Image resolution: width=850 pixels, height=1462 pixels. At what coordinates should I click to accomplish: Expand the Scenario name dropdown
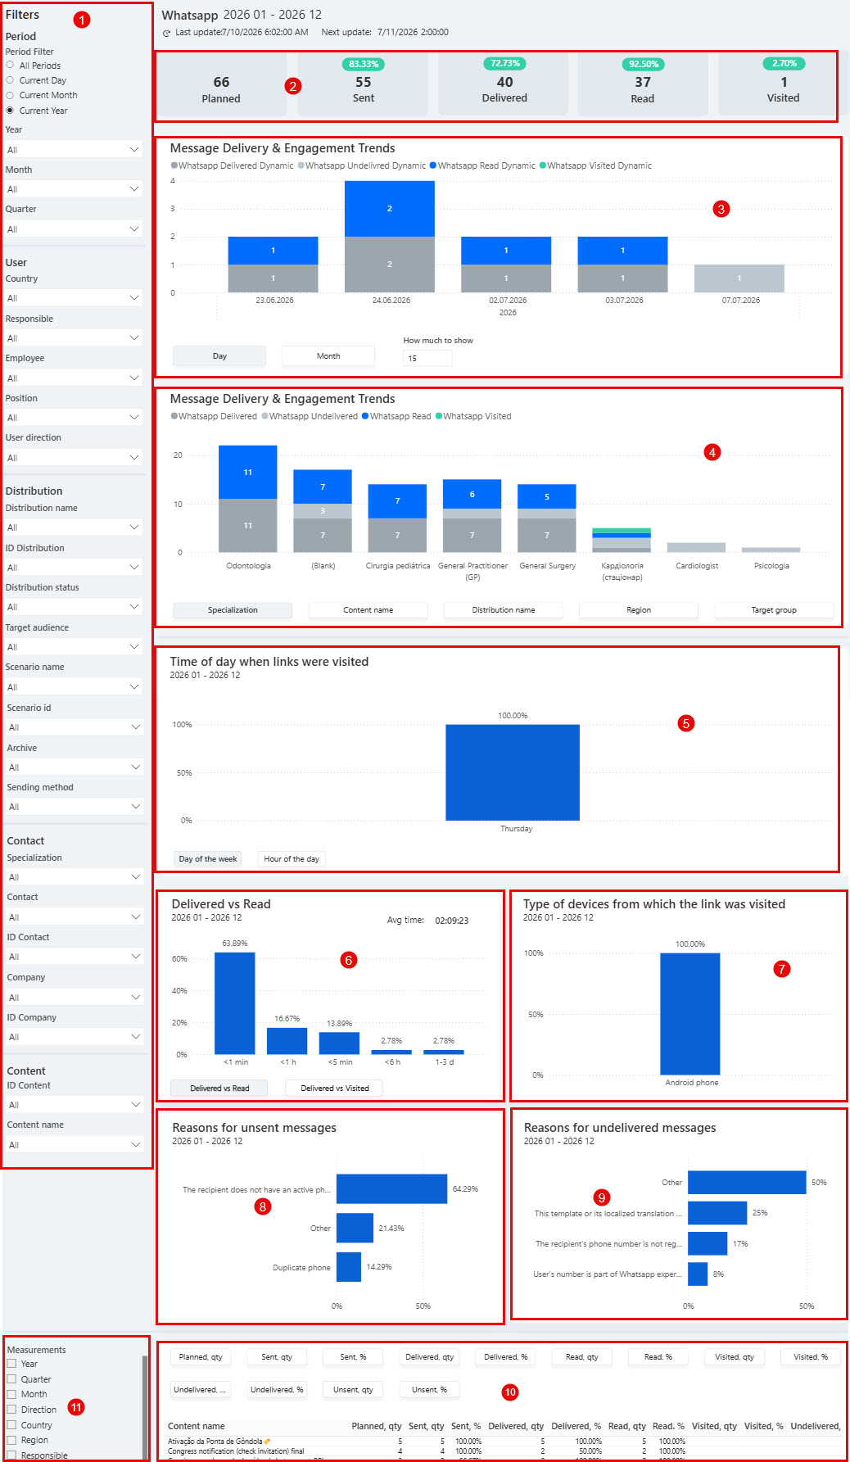click(74, 687)
